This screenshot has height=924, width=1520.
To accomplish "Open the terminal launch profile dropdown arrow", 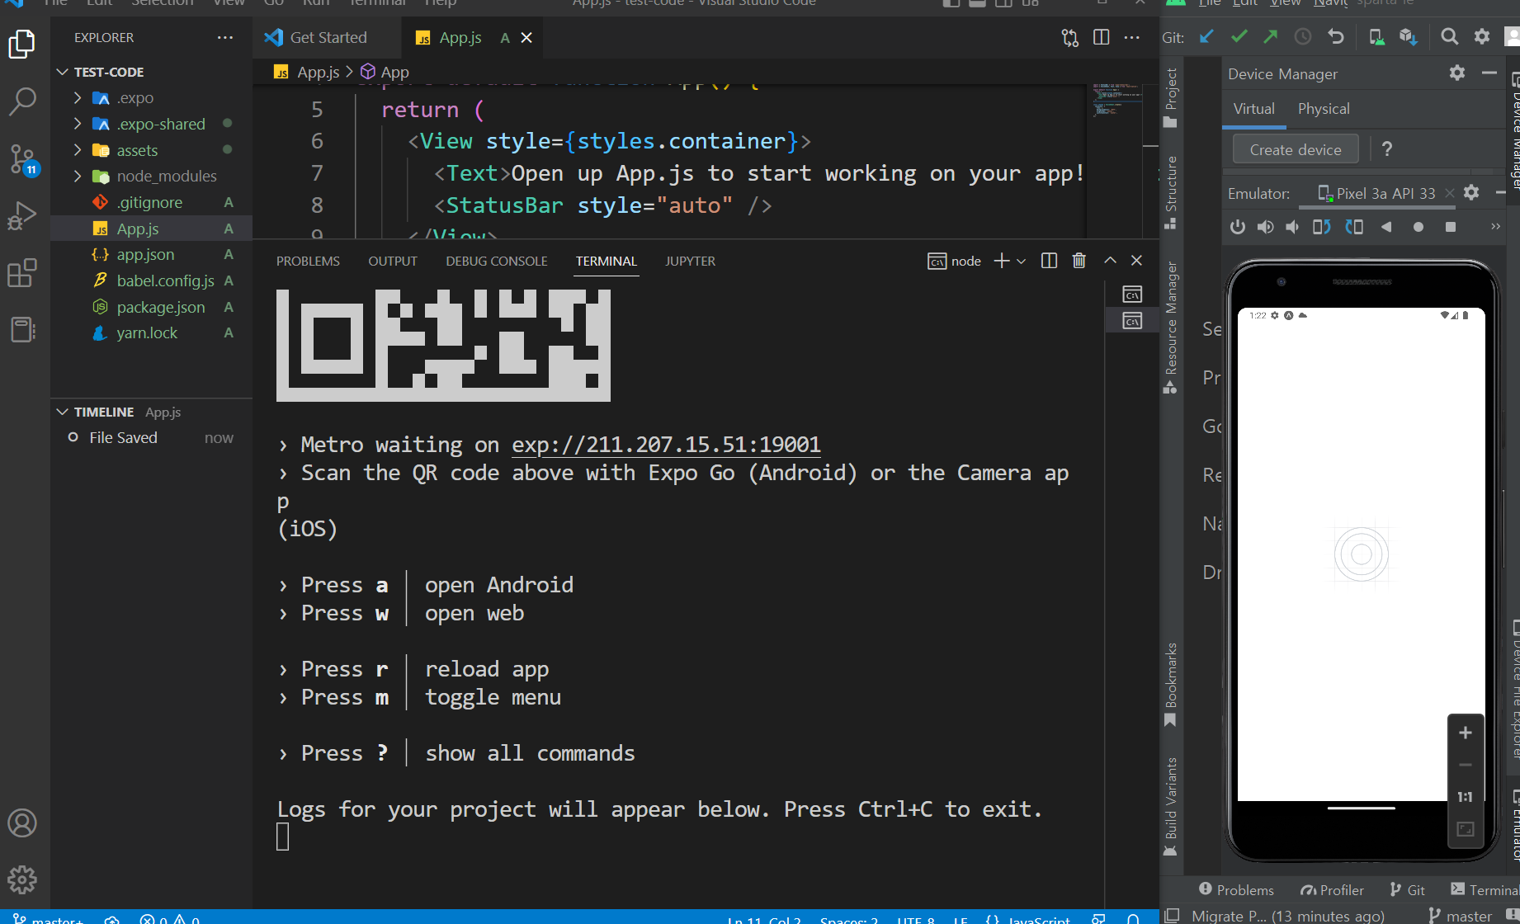I will (x=1022, y=261).
